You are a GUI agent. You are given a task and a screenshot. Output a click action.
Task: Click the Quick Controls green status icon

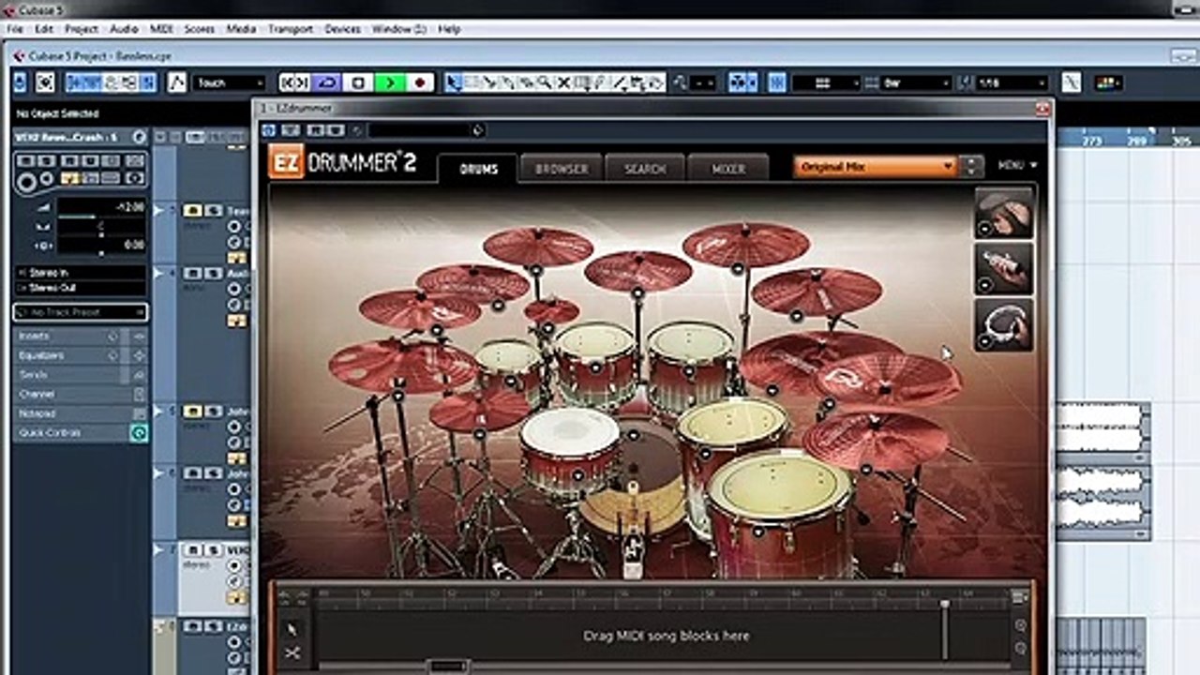tap(139, 433)
